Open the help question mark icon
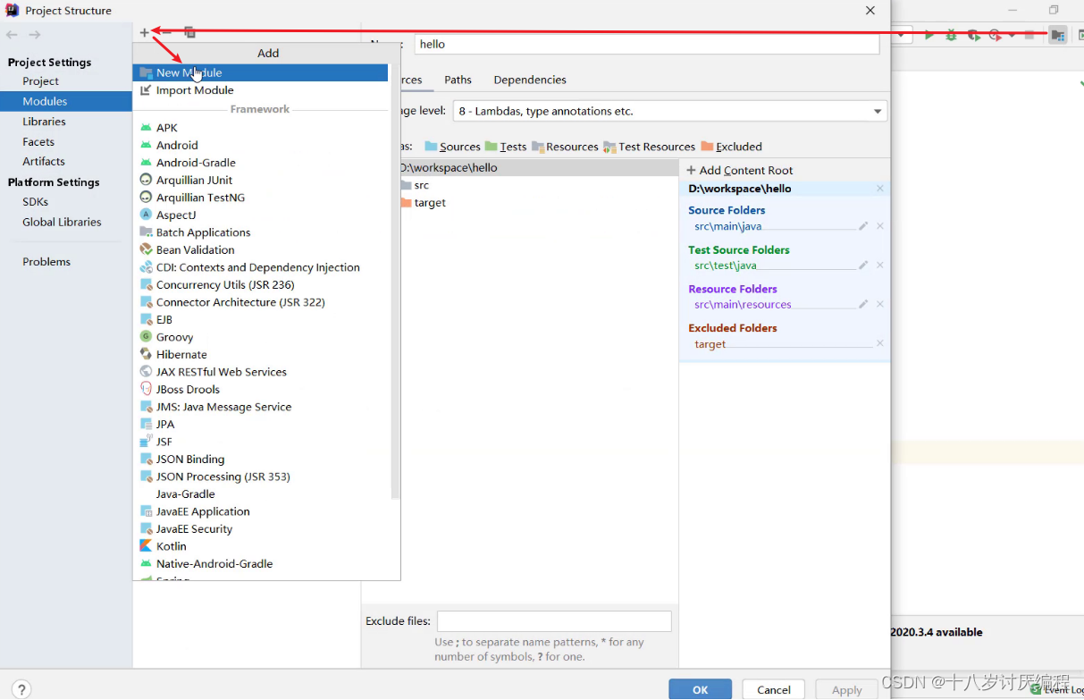The height and width of the screenshot is (700, 1084). 21,689
